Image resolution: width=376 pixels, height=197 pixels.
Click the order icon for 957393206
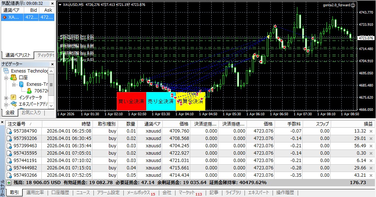point(9,138)
